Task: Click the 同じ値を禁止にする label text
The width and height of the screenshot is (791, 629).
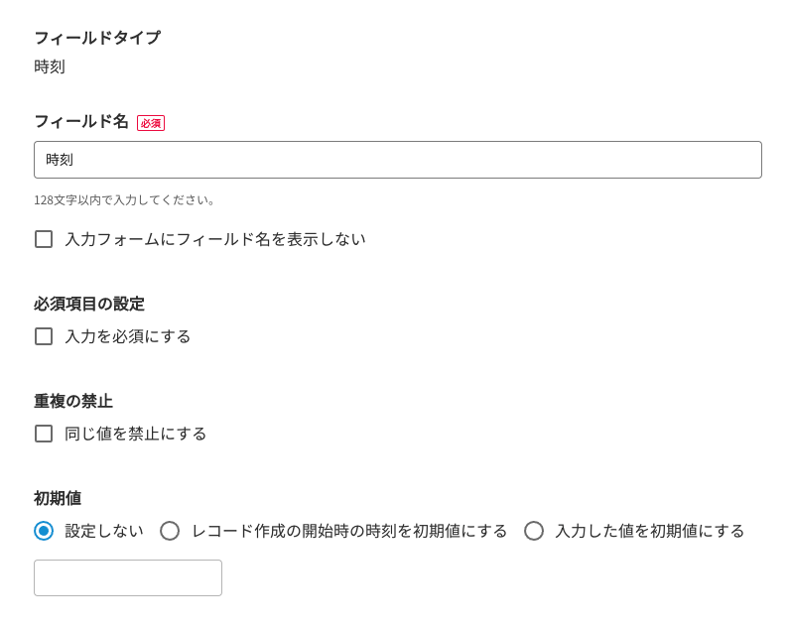Action: click(136, 434)
